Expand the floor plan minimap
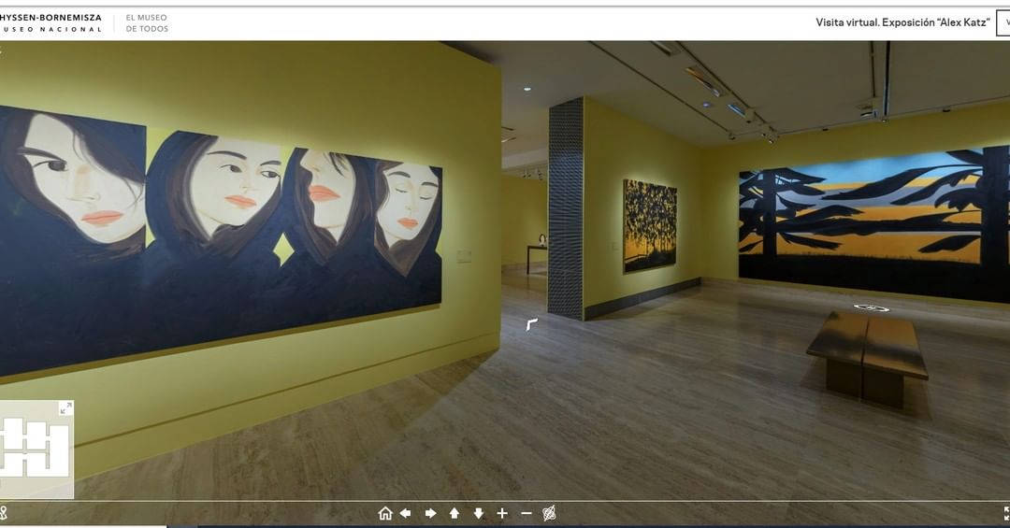The width and height of the screenshot is (1010, 528). 65,408
